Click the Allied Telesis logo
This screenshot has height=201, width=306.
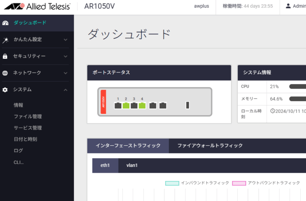[36, 6]
